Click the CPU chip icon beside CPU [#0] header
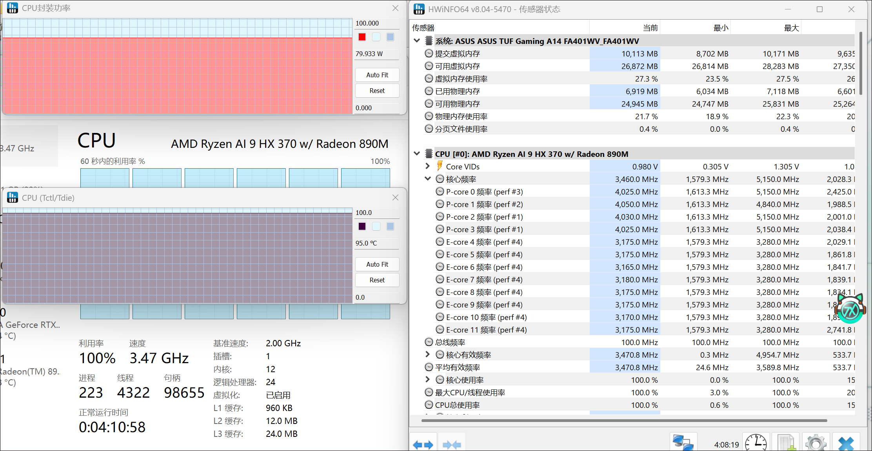872x451 pixels. 429,153
